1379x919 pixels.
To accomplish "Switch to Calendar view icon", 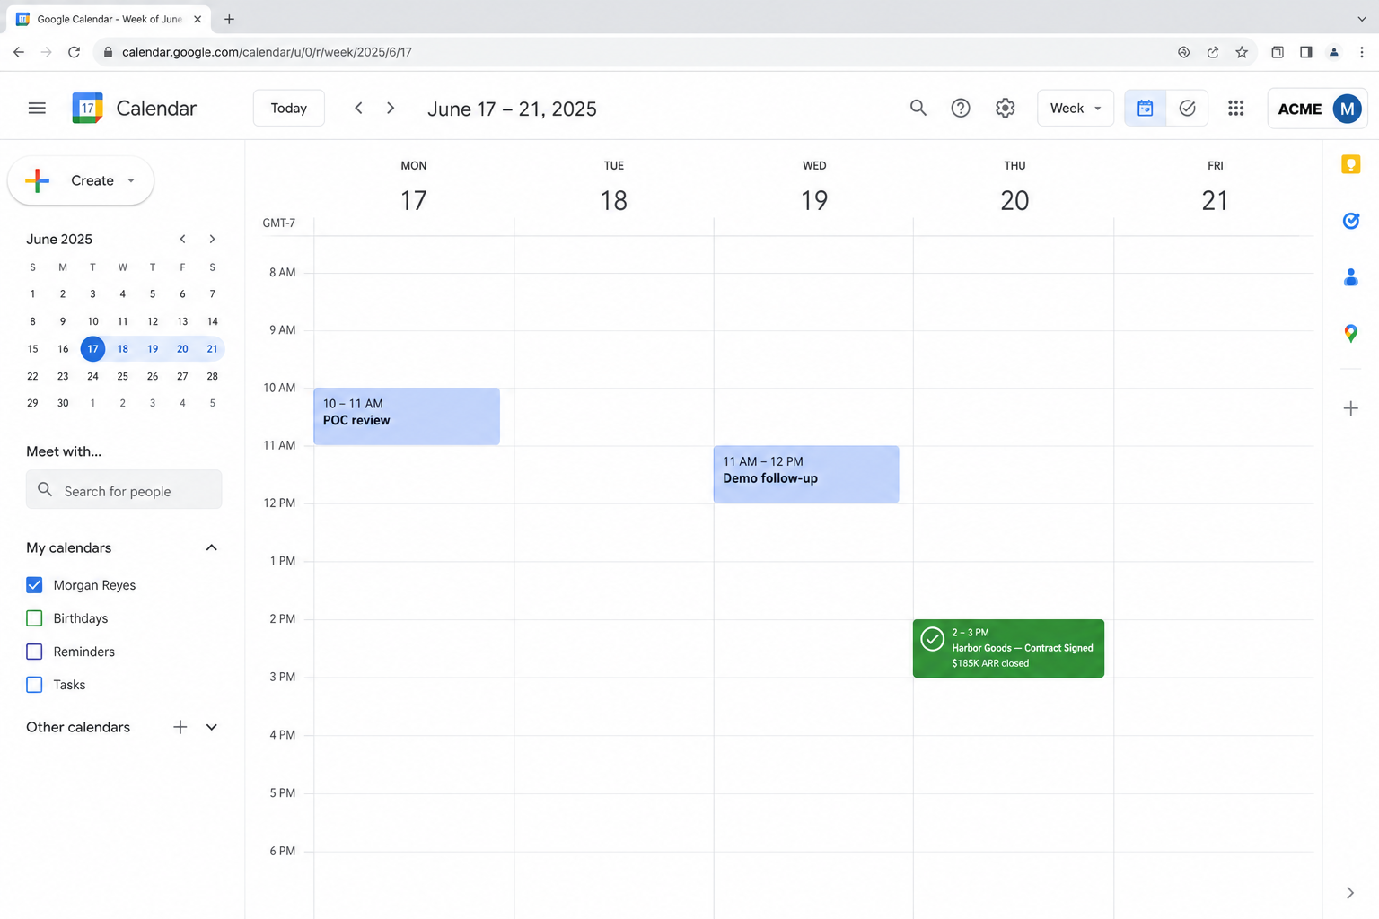I will click(1146, 109).
